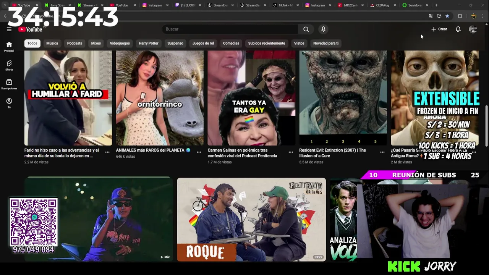Open Suscripciones in the sidebar

(x=9, y=84)
